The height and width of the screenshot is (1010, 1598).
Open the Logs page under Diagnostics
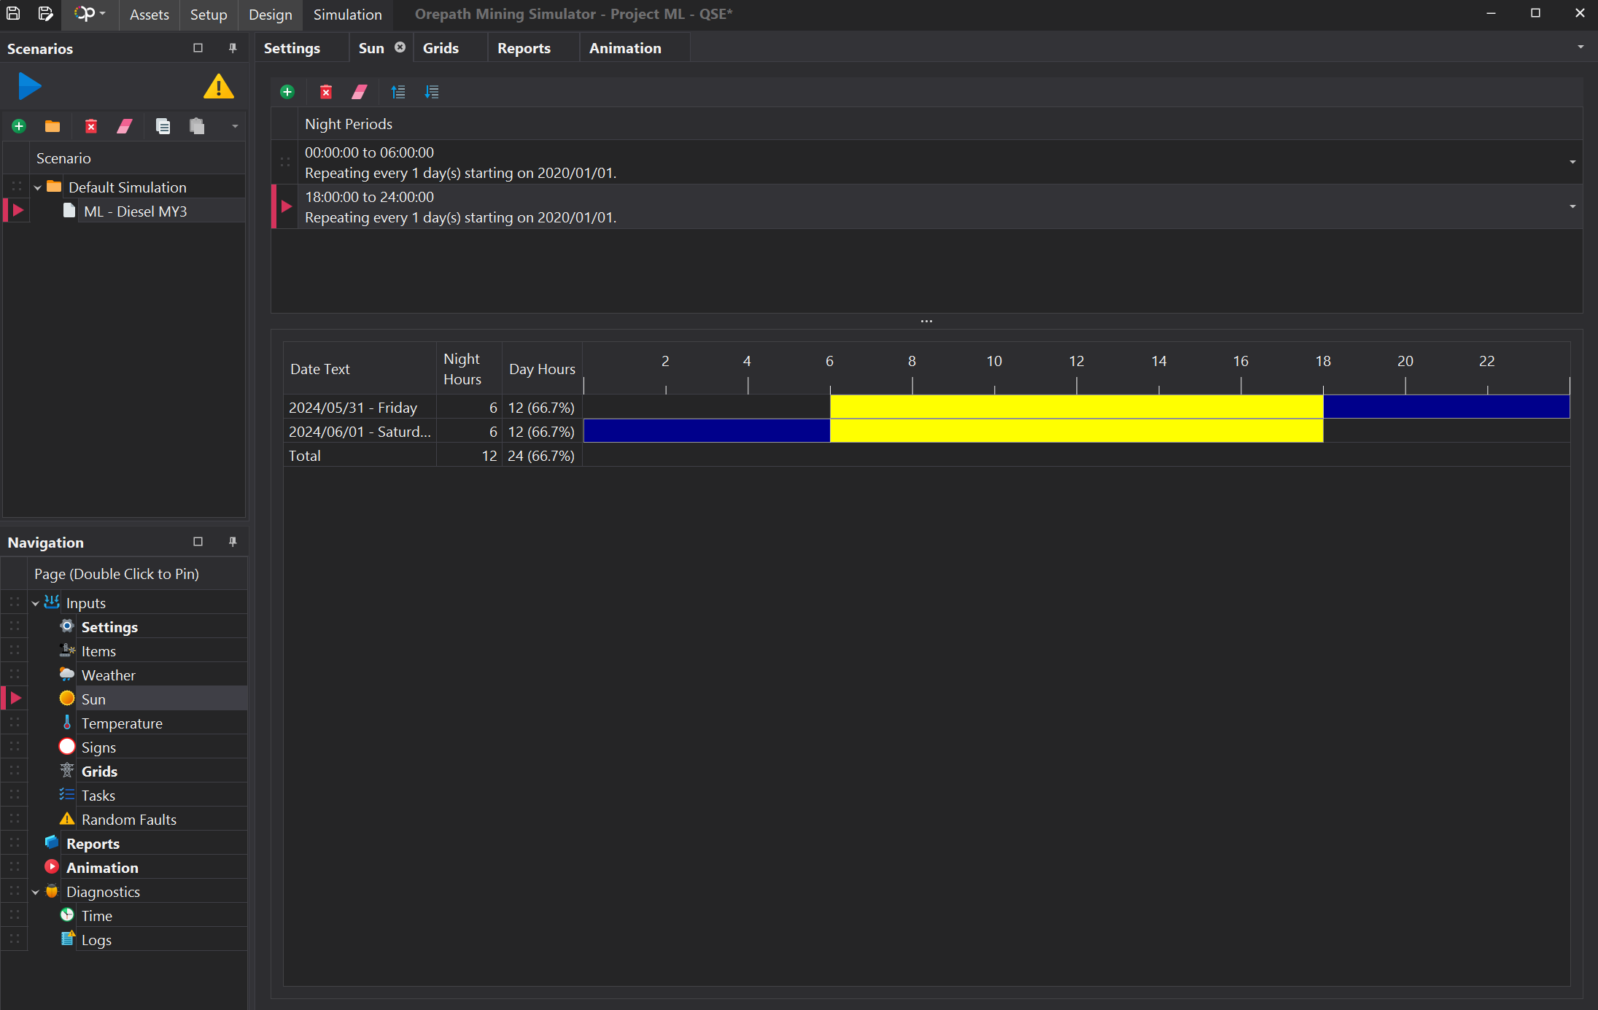96,940
